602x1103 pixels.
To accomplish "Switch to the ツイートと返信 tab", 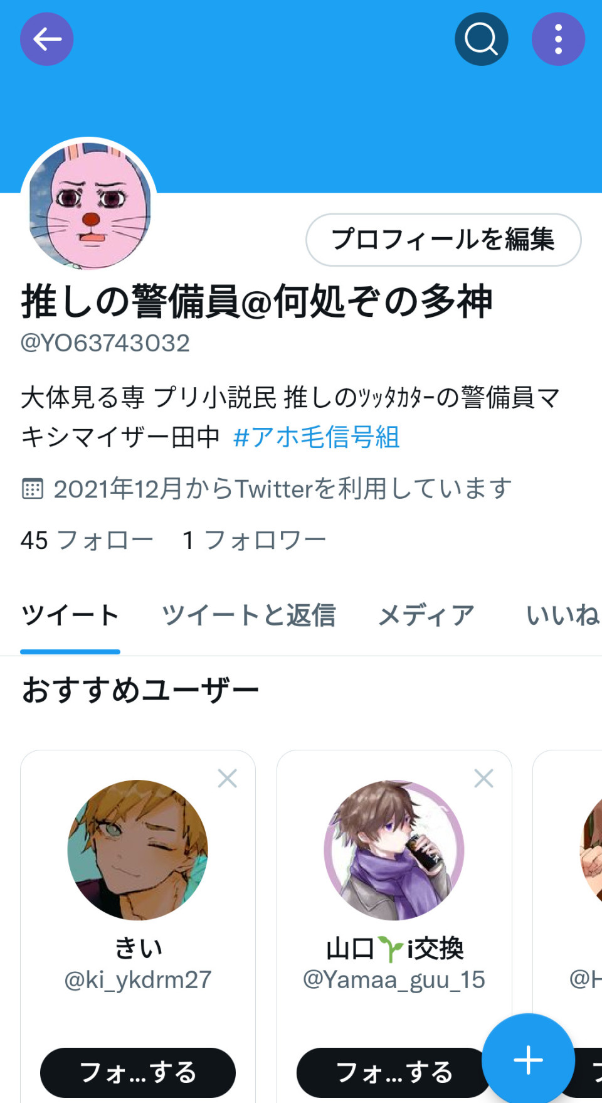I will 249,615.
